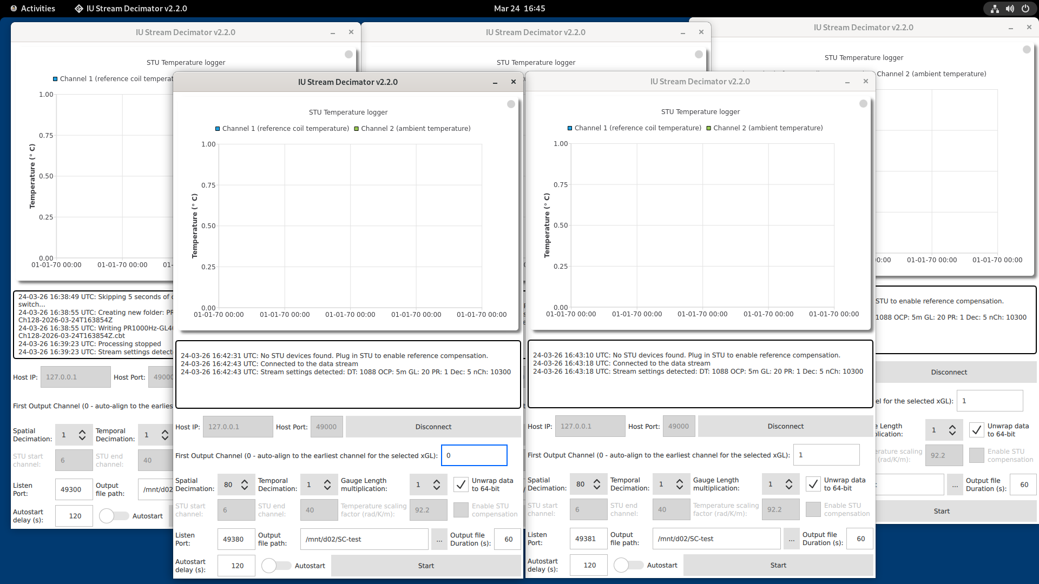The width and height of the screenshot is (1039, 584).
Task: Decrease Temporal Decimation in the front-right window
Action: coord(680,487)
